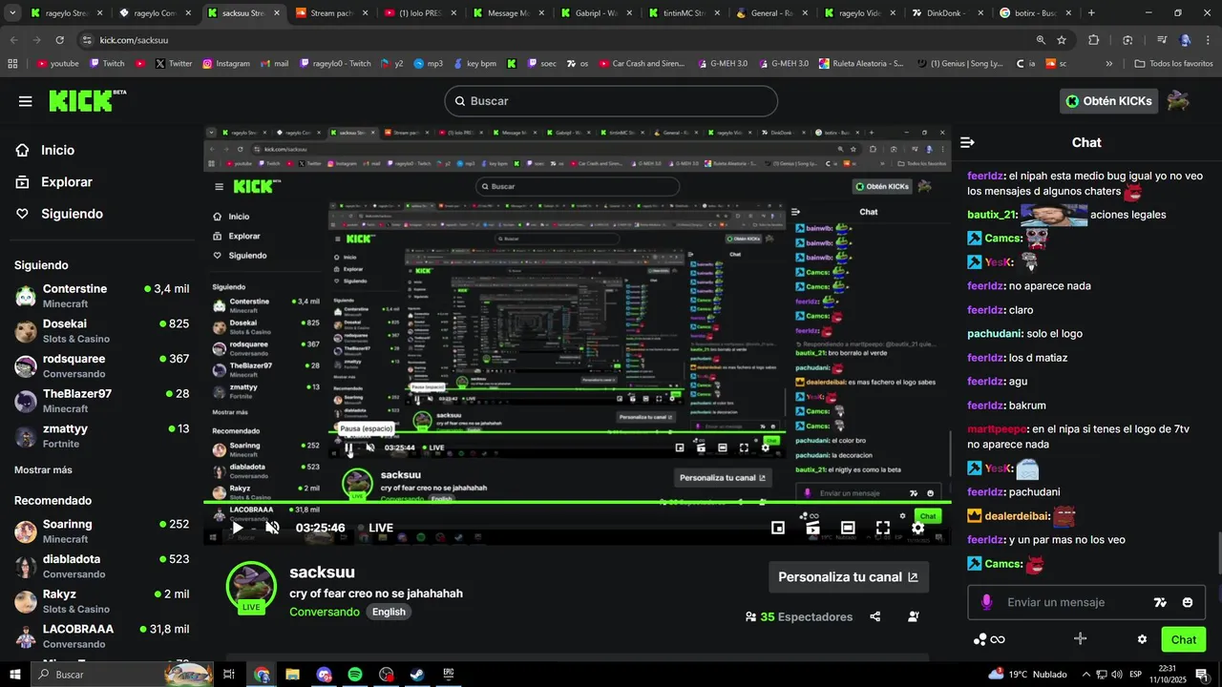This screenshot has height=687, width=1222.
Task: Open the Kick hamburger sidebar menu
Action: click(26, 101)
